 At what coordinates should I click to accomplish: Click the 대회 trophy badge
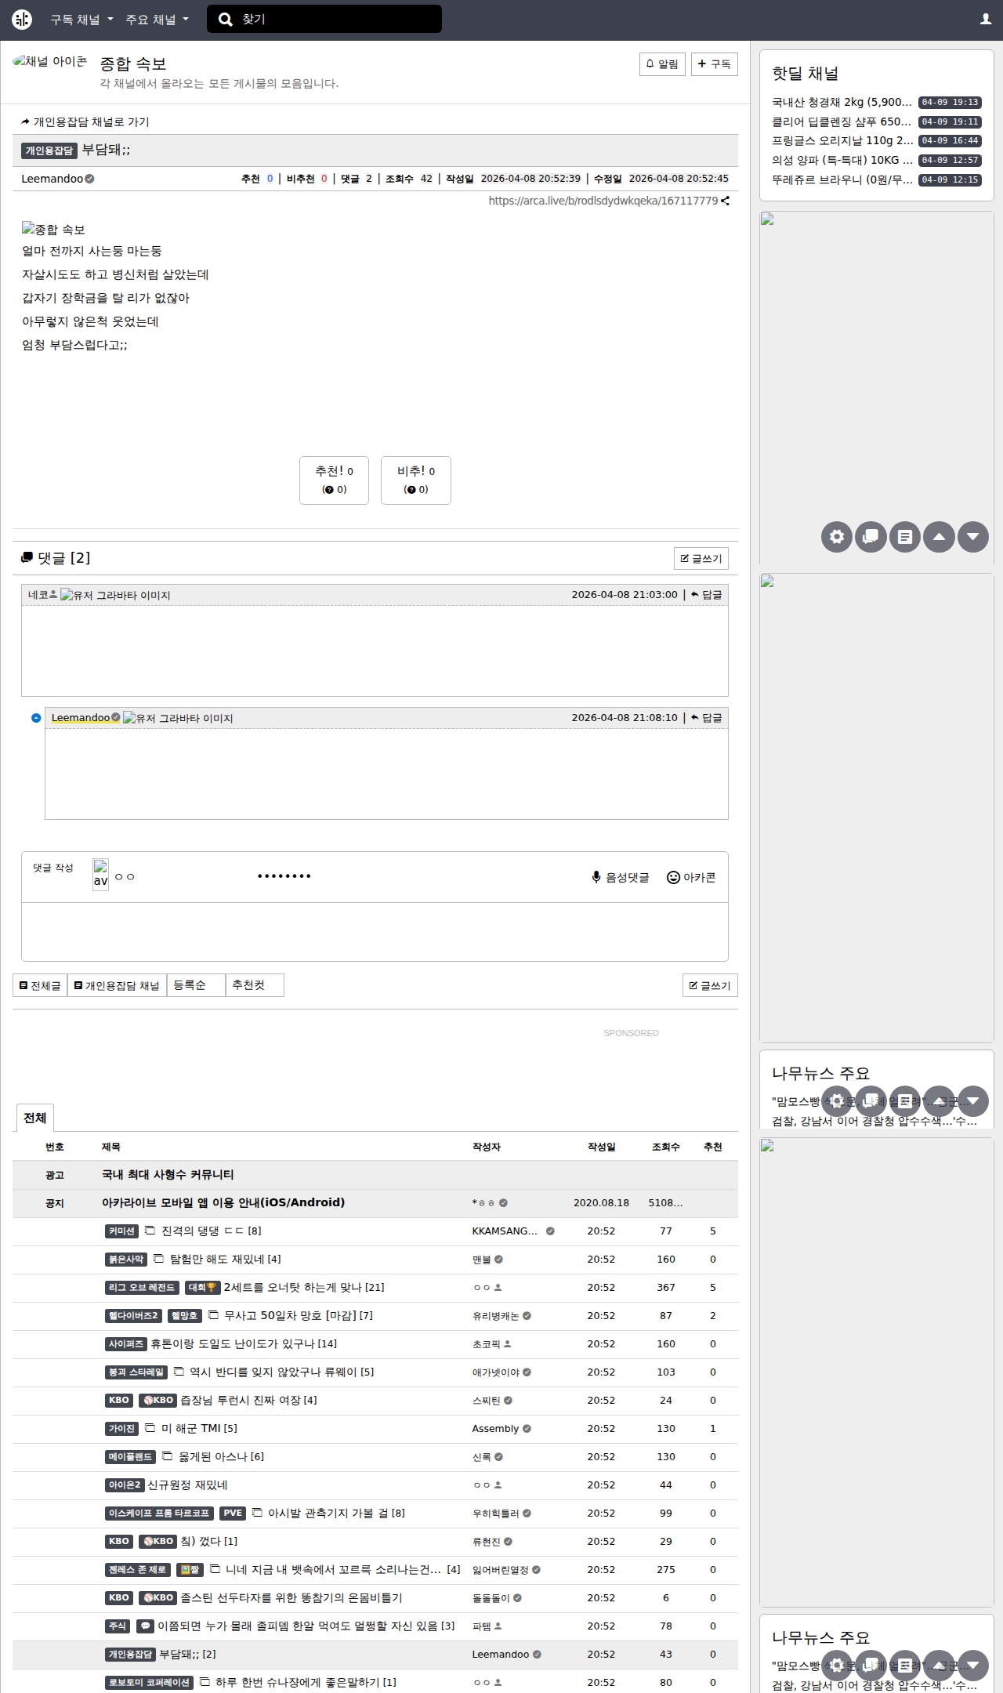pos(203,1287)
